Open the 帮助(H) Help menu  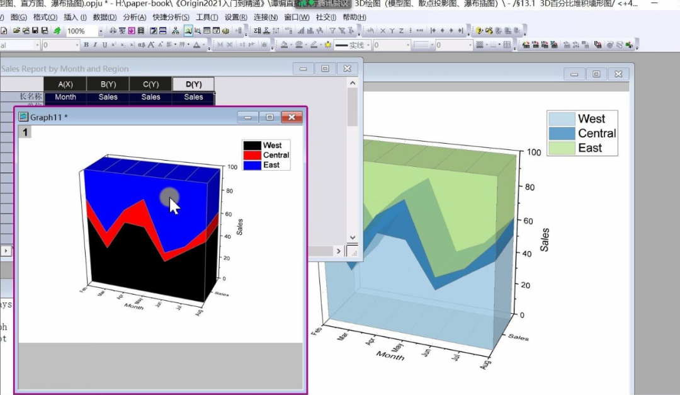coord(354,18)
